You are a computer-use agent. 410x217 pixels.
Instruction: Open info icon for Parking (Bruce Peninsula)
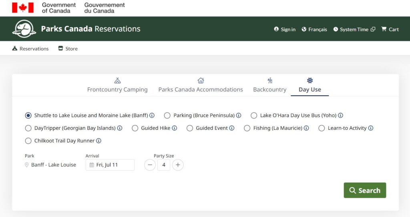[x=239, y=115]
